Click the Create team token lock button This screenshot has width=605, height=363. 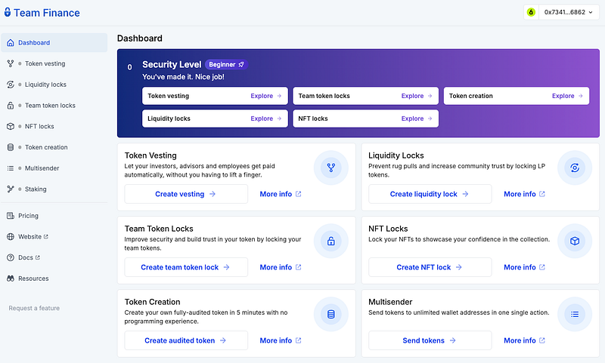[186, 267]
